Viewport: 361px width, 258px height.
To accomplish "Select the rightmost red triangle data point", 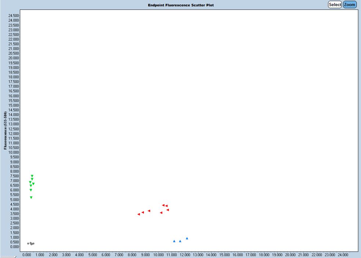I will [x=167, y=210].
